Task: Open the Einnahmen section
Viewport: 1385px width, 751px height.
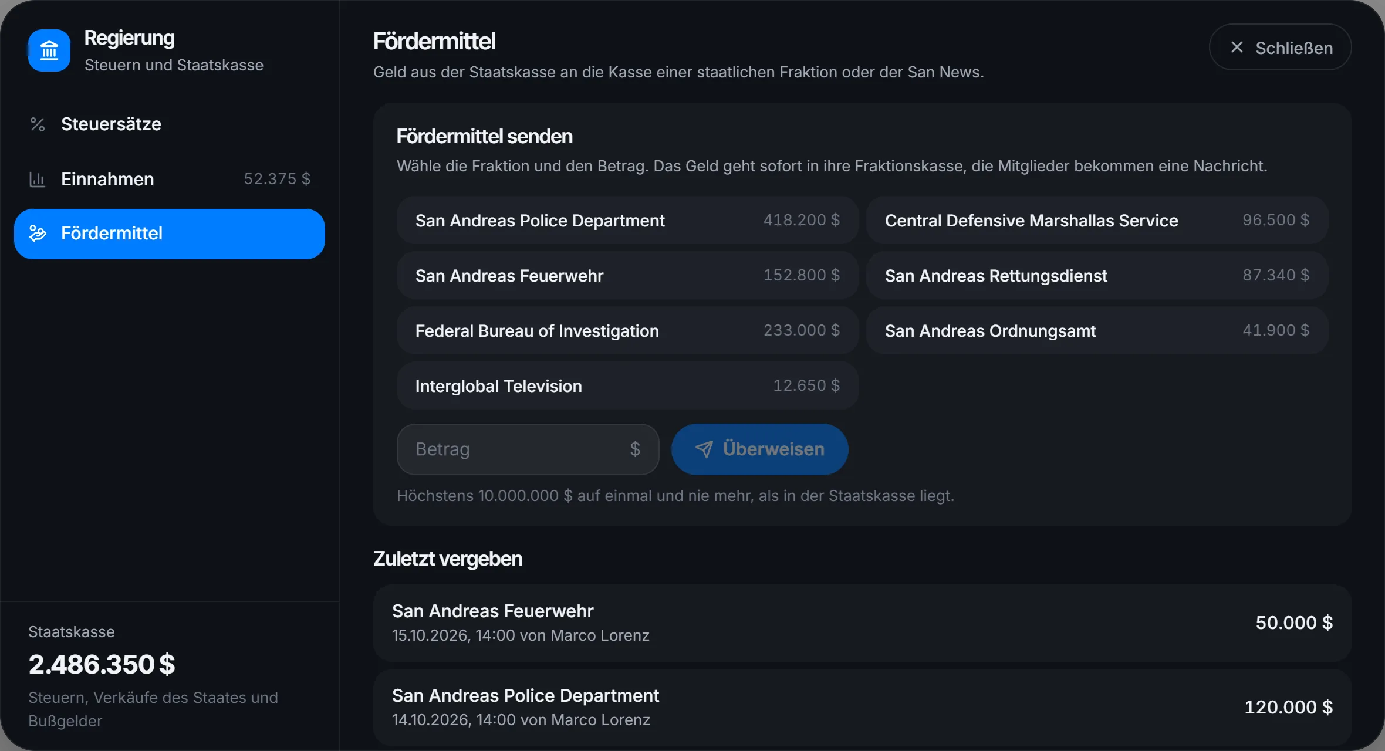Action: coord(170,179)
